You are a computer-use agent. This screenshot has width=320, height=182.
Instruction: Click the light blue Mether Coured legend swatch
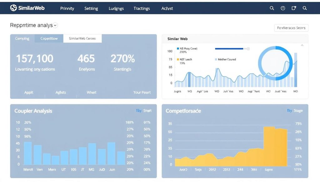point(216,59)
